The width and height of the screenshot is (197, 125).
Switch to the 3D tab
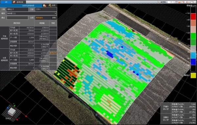click(6, 2)
